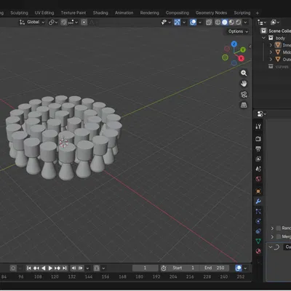Open the Tool properties tab icon
The width and height of the screenshot is (291, 291).
coord(258,127)
